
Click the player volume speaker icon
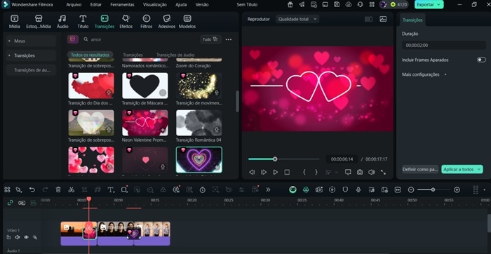coord(371,172)
